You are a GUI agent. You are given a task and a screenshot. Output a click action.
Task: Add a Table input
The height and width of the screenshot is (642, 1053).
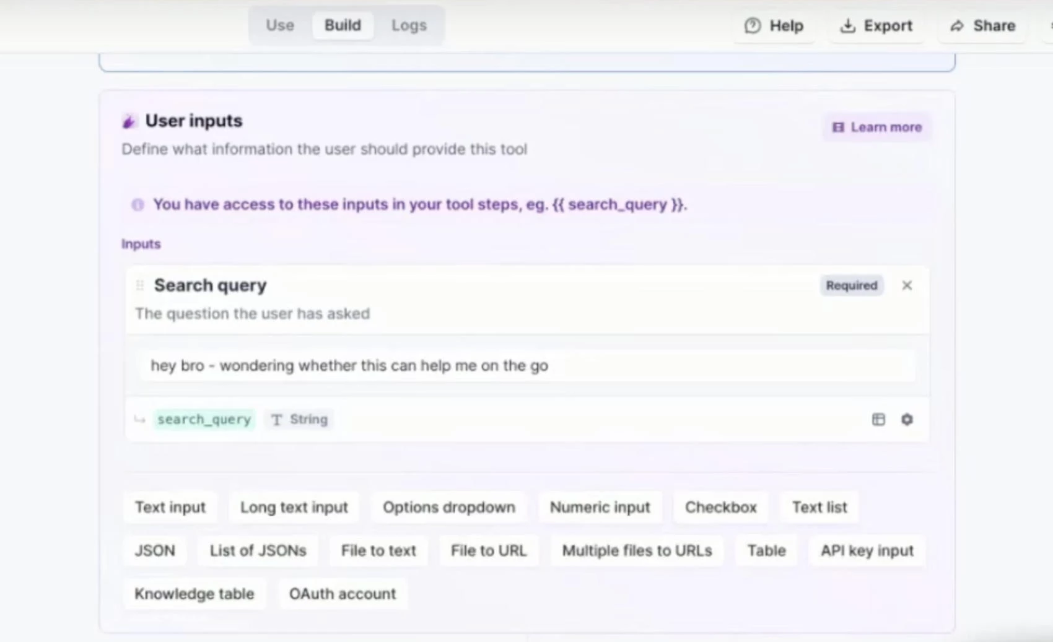(x=766, y=550)
